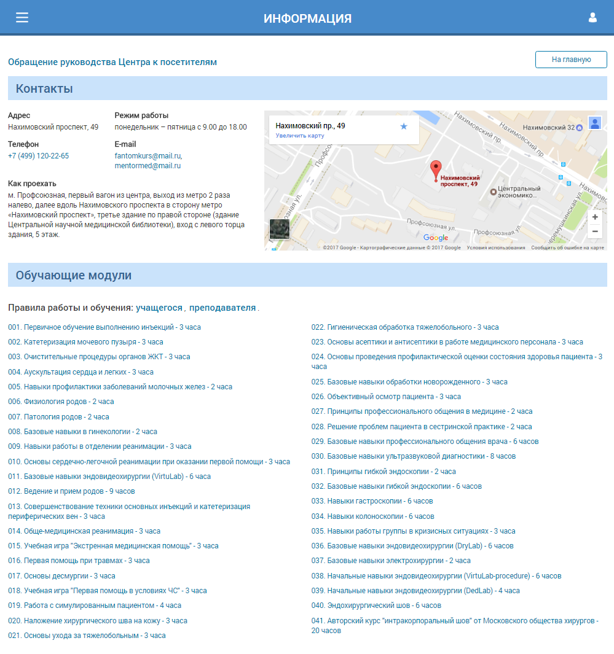Open the hamburger menu
Viewport: 614px width, 654px height.
click(22, 18)
